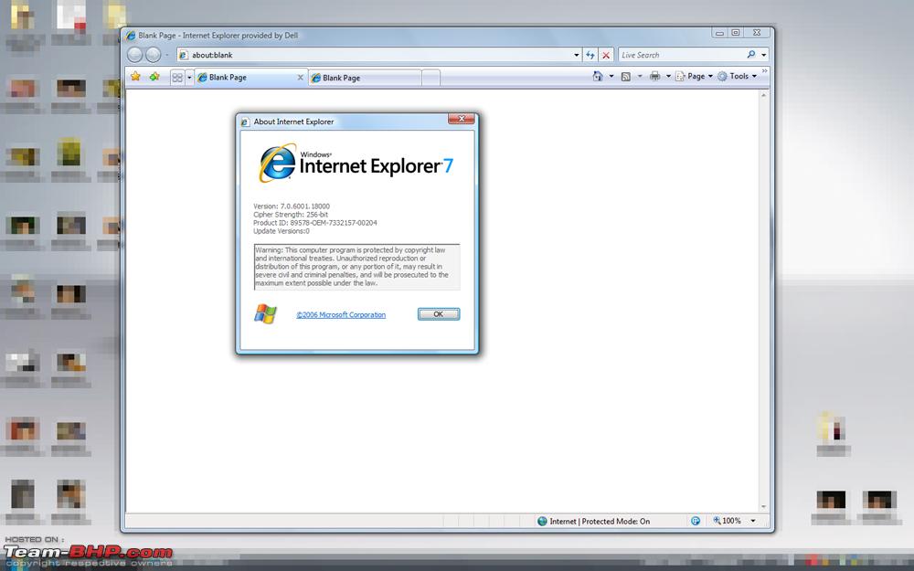
Task: Switch to the second Blank Page tab
Action: coord(365,78)
